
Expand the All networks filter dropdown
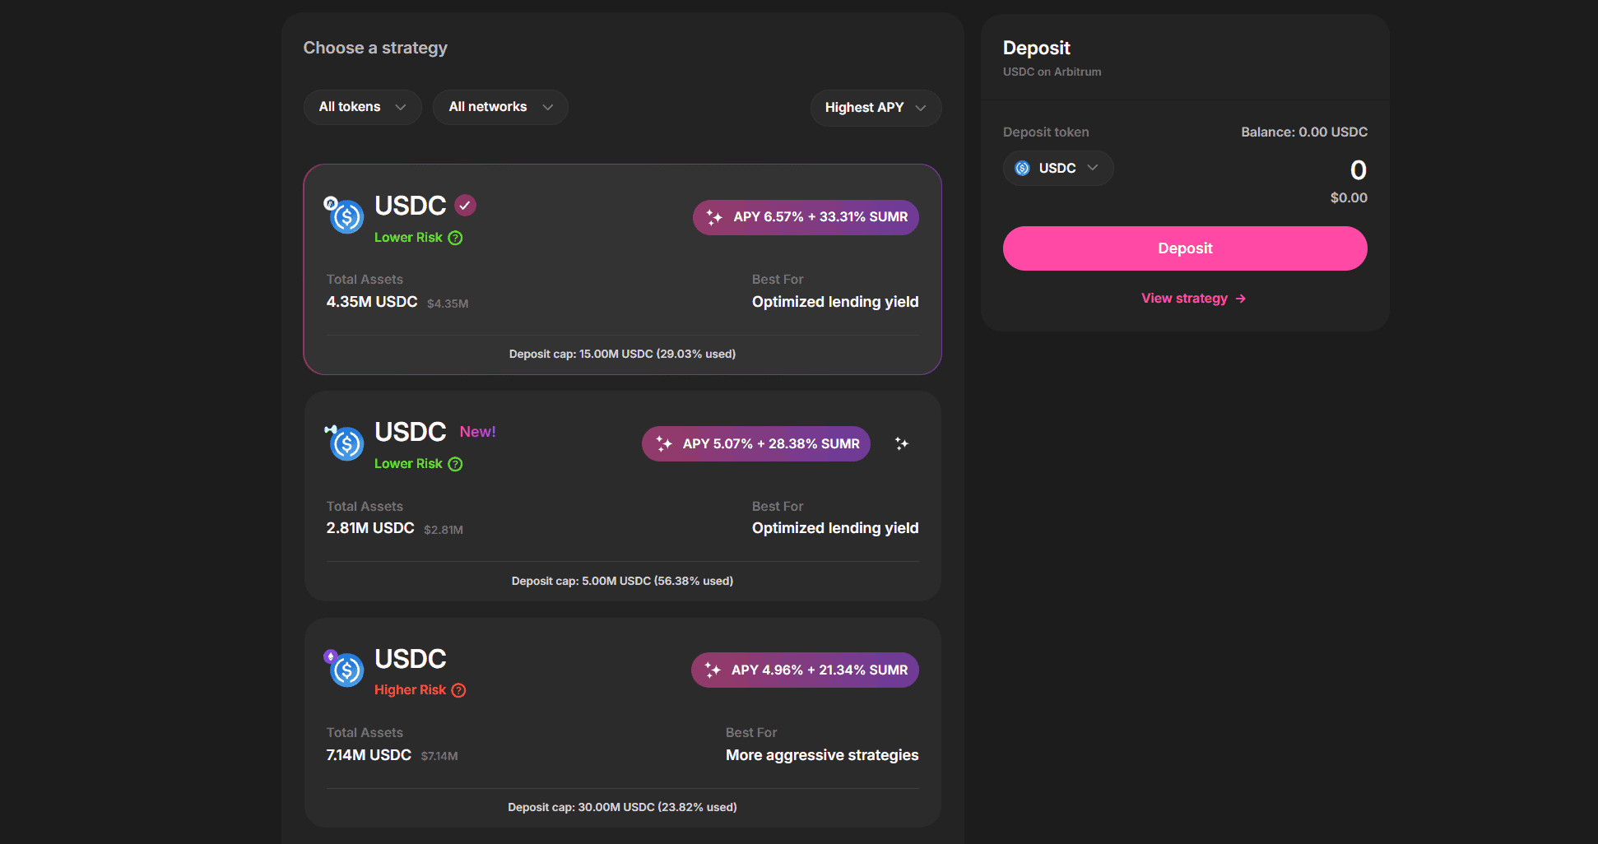coord(499,107)
